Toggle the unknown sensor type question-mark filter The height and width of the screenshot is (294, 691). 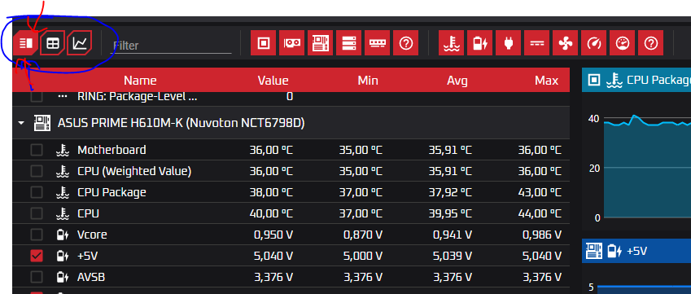tap(650, 42)
